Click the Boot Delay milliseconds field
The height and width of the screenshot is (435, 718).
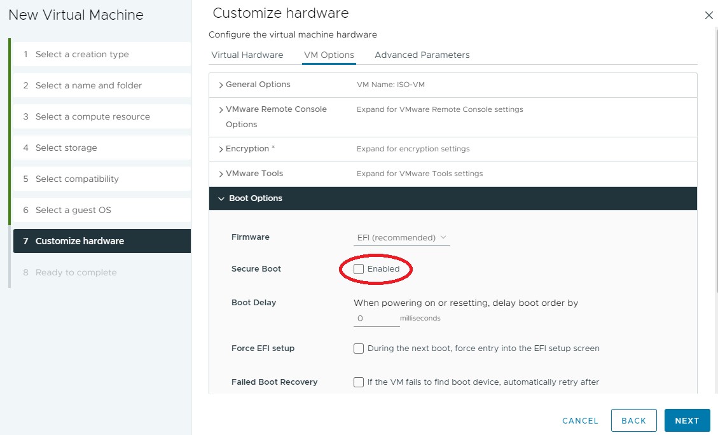point(376,318)
